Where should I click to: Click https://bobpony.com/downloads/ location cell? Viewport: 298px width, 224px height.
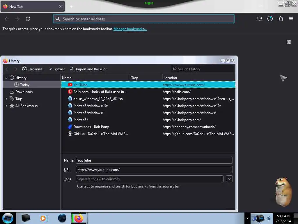189,127
